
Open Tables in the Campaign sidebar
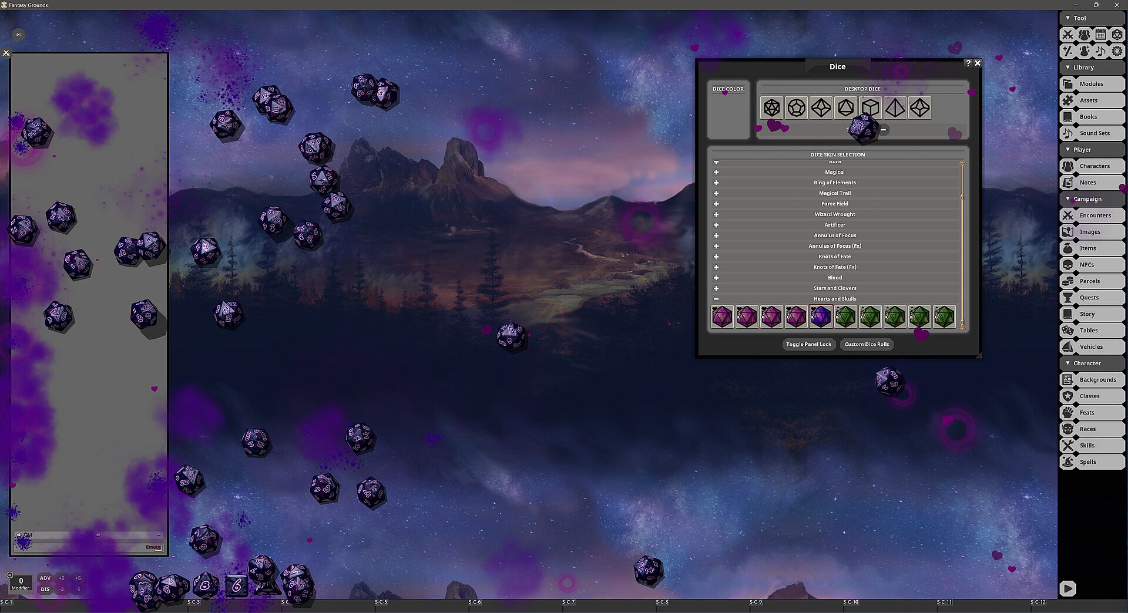tap(1092, 331)
